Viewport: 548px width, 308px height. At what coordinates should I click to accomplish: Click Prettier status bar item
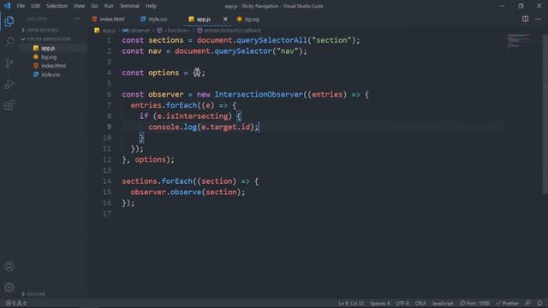pos(507,303)
